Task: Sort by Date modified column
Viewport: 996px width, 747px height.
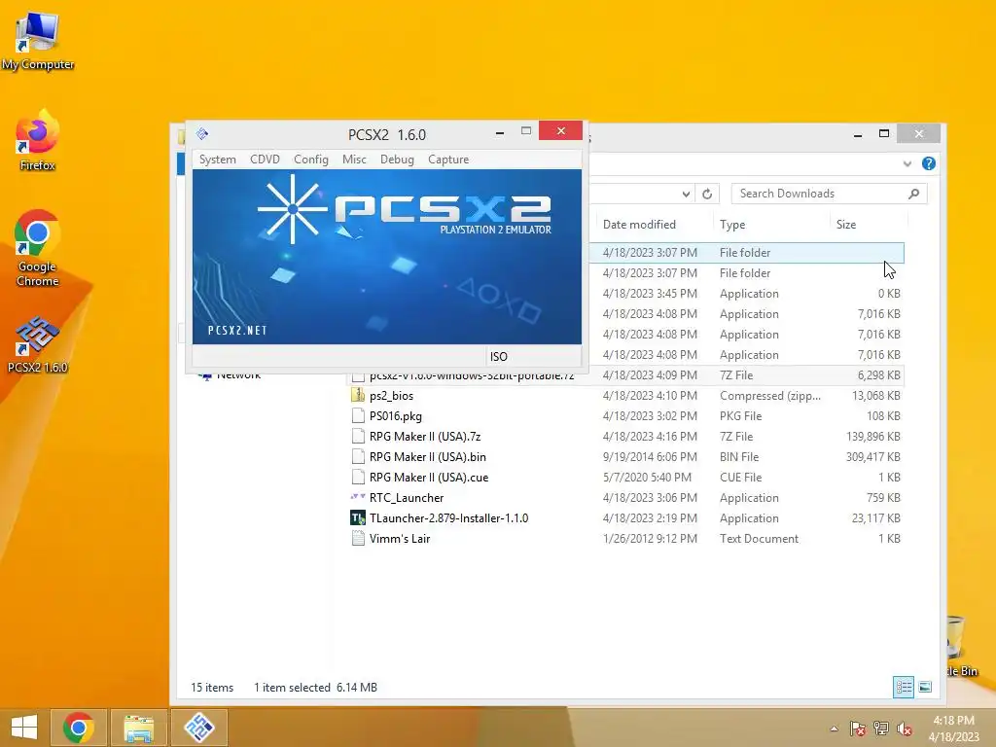Action: pyautogui.click(x=639, y=225)
